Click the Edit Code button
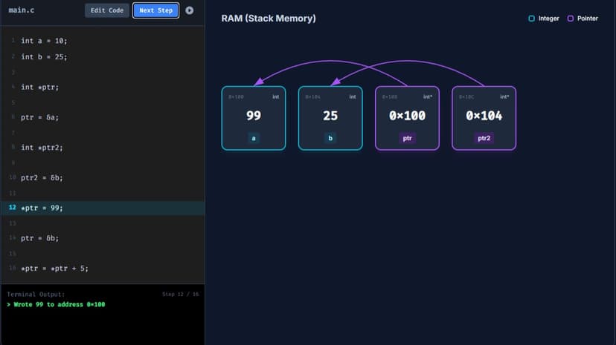This screenshot has height=345, width=616. pos(107,10)
